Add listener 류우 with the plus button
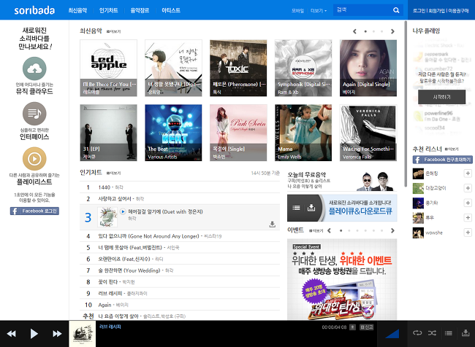The height and width of the screenshot is (347, 475). (468, 218)
